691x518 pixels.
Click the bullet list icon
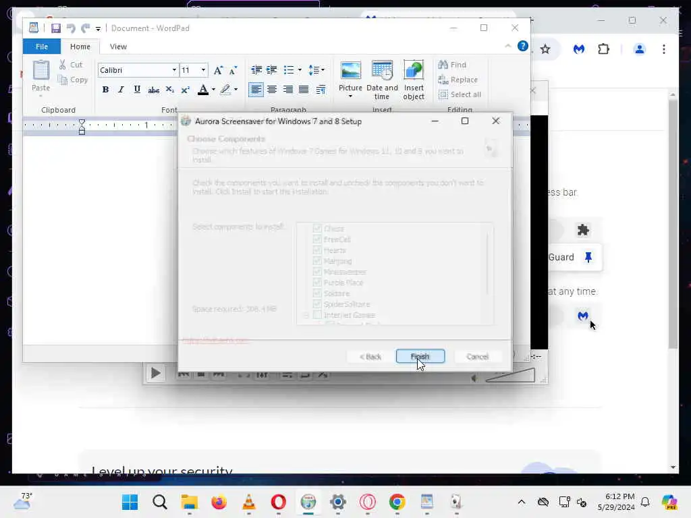coord(289,70)
